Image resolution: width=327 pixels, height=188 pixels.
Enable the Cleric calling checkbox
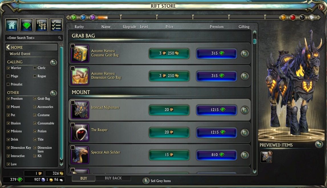pos(35,68)
